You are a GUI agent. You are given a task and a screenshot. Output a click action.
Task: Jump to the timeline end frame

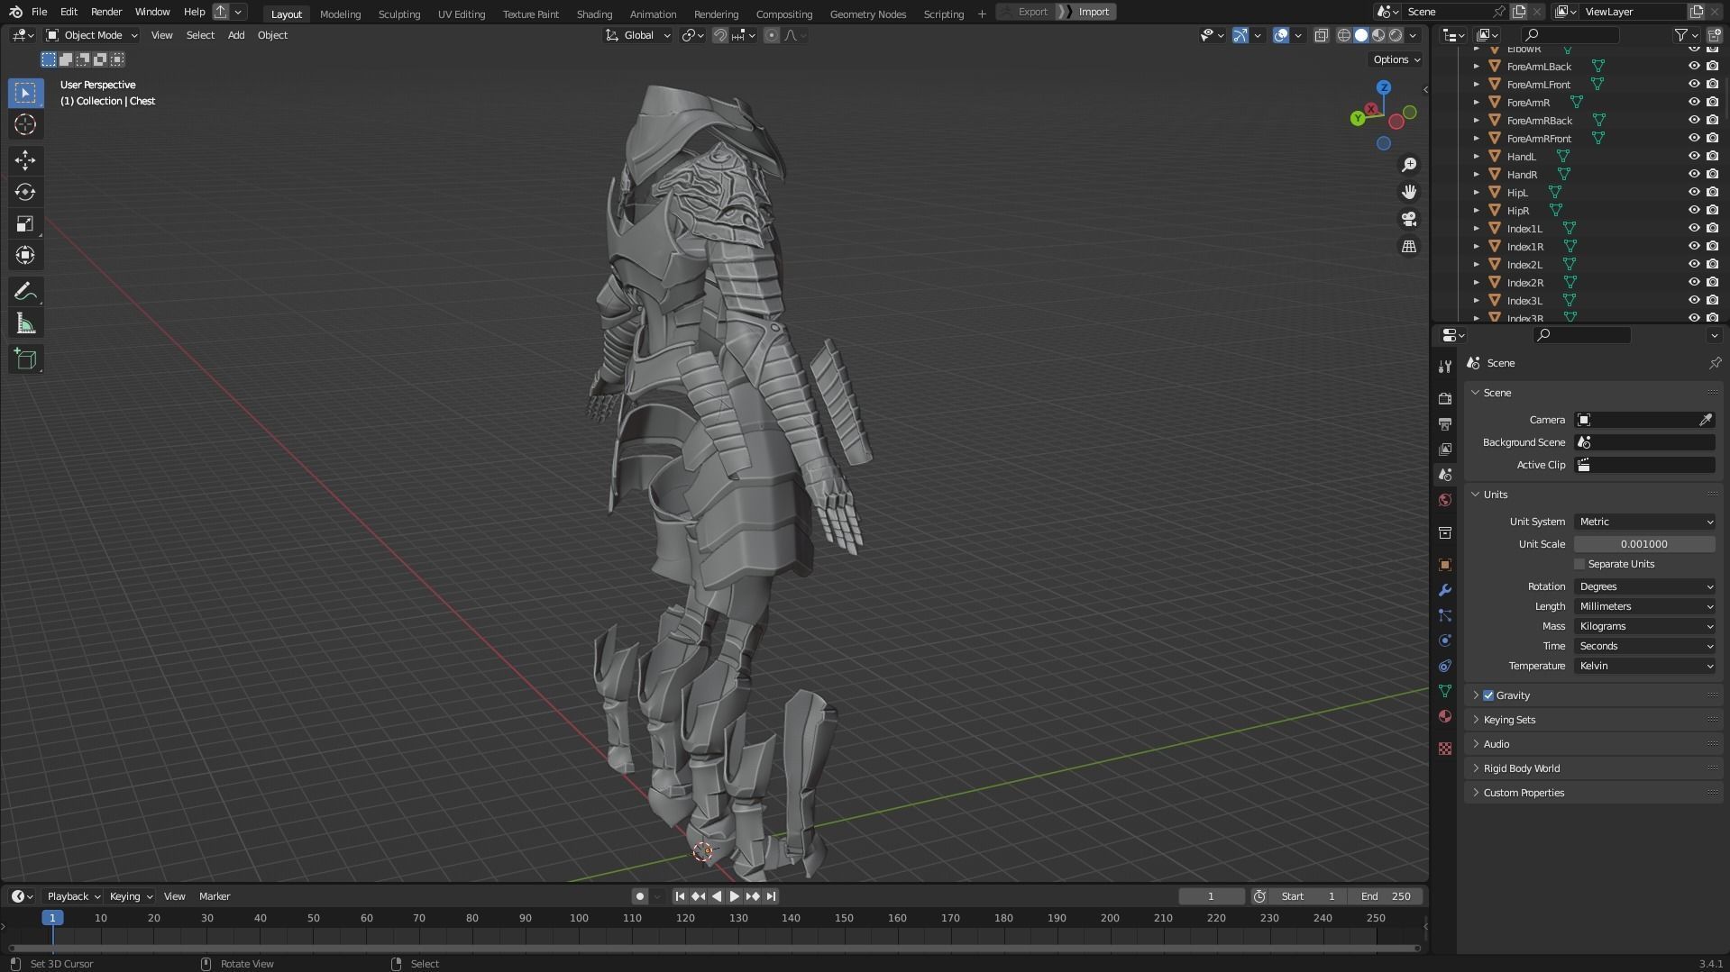[x=772, y=896]
